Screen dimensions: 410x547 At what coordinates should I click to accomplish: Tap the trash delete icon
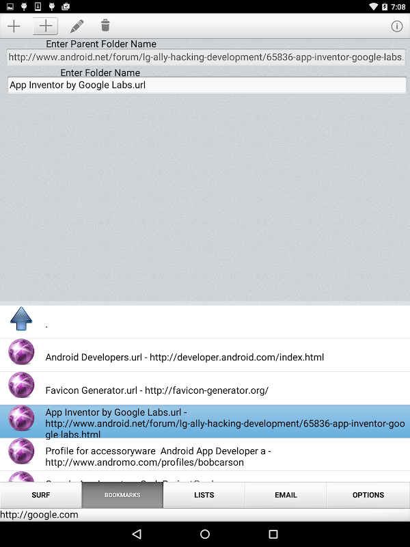pyautogui.click(x=105, y=25)
